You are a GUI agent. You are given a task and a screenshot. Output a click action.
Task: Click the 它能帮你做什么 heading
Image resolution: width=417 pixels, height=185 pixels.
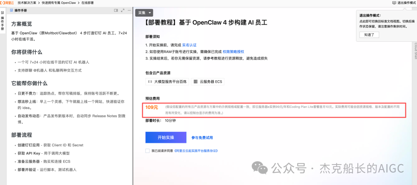(x=29, y=83)
